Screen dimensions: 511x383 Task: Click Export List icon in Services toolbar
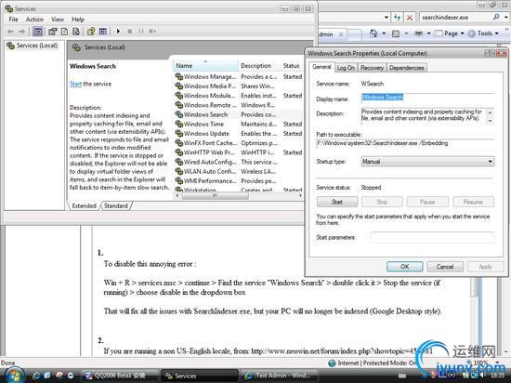point(76,32)
